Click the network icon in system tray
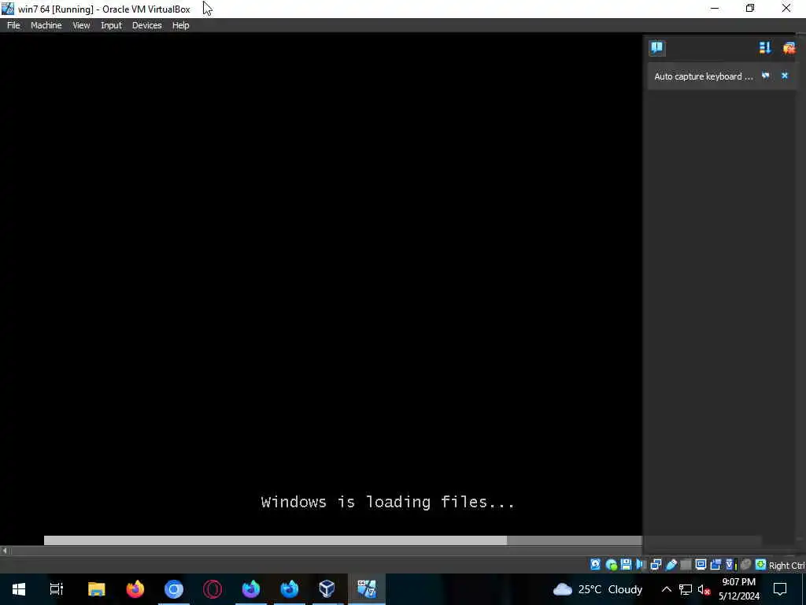Image resolution: width=806 pixels, height=605 pixels. (x=686, y=589)
